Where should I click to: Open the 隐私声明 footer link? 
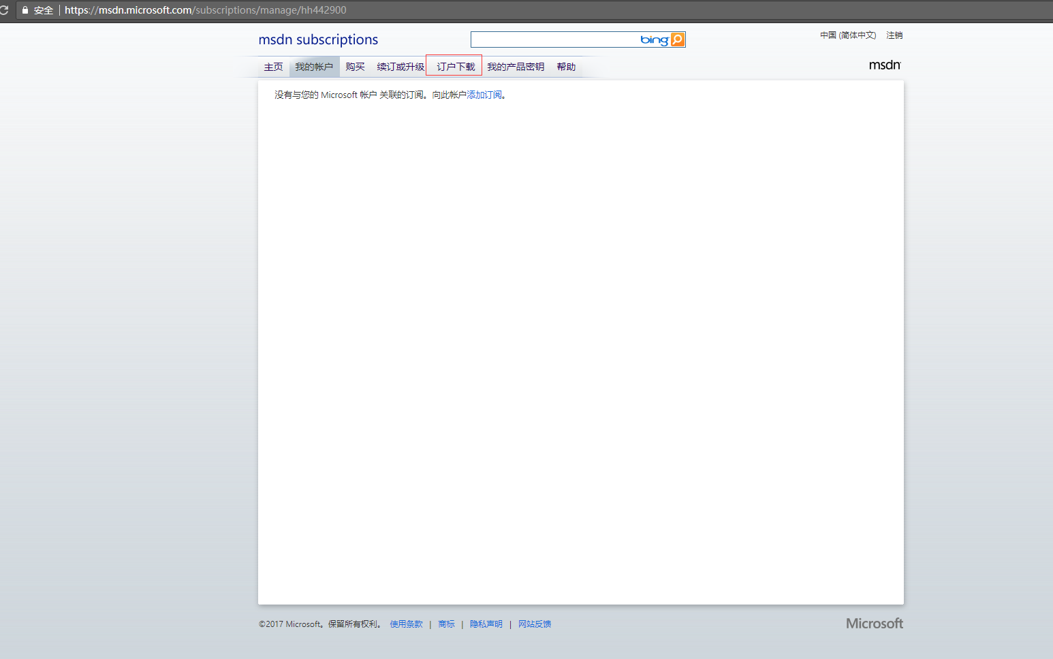pos(486,624)
